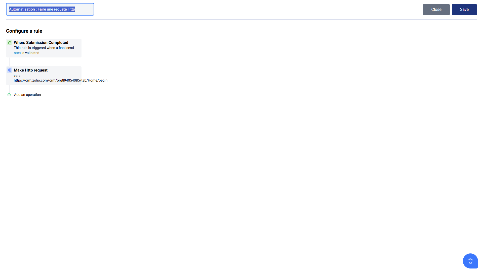Click the green plus add-operation icon

point(9,95)
